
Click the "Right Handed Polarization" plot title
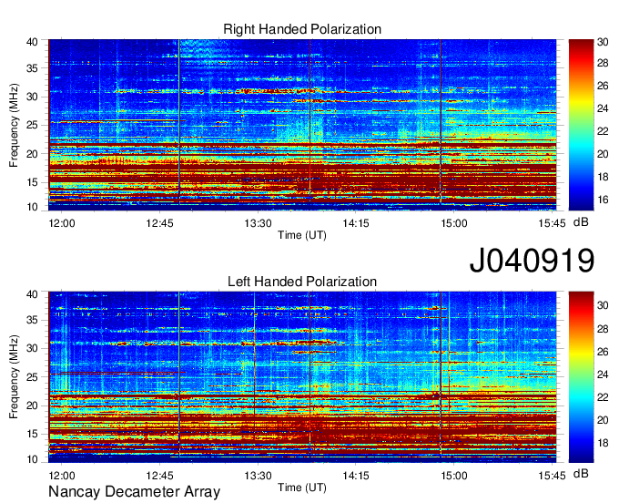point(302,29)
